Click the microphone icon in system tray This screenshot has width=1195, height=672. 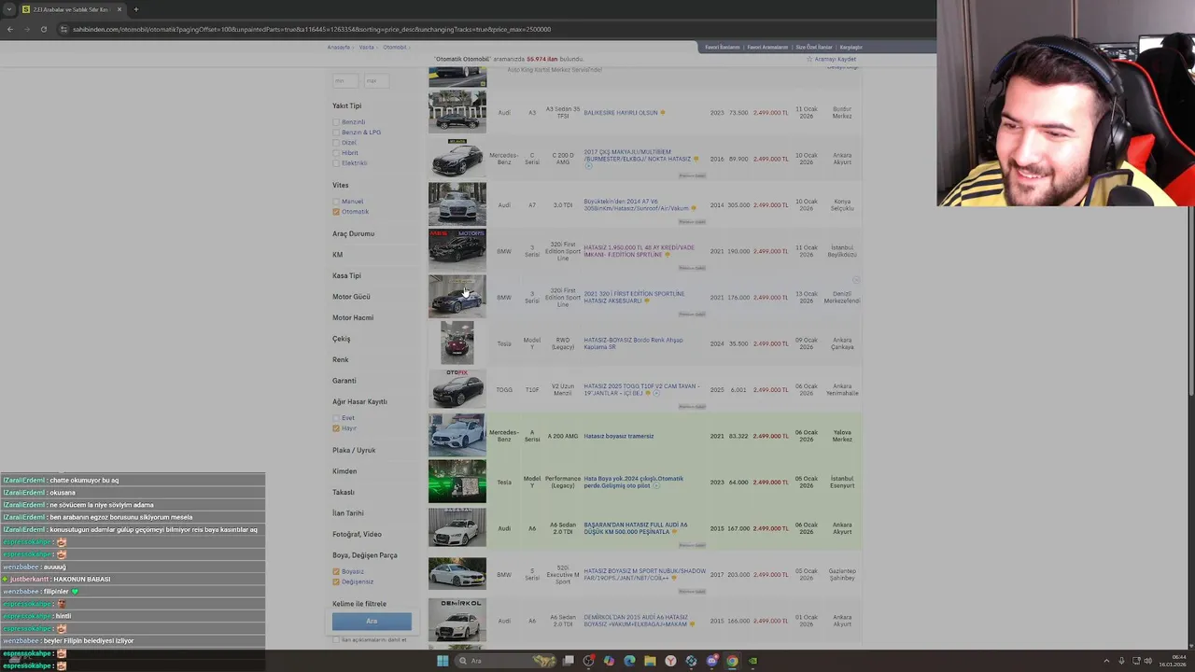pos(1122,661)
